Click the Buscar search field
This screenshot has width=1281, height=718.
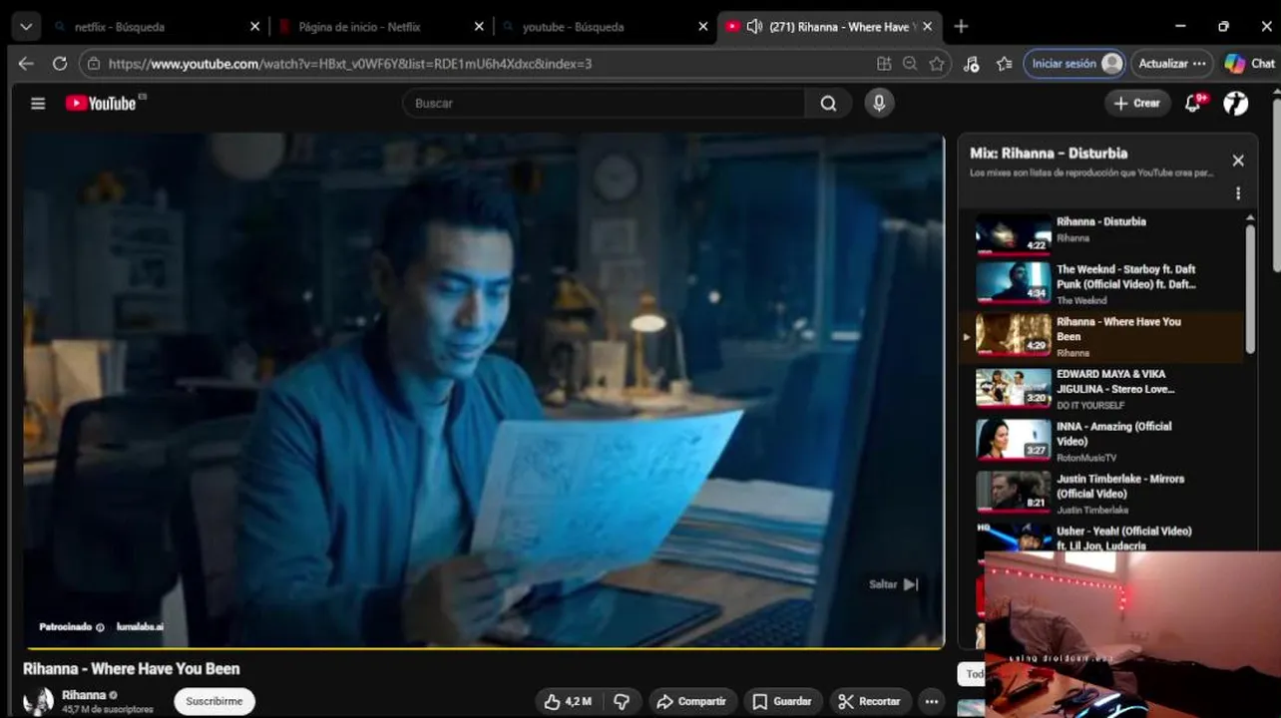[x=604, y=104]
